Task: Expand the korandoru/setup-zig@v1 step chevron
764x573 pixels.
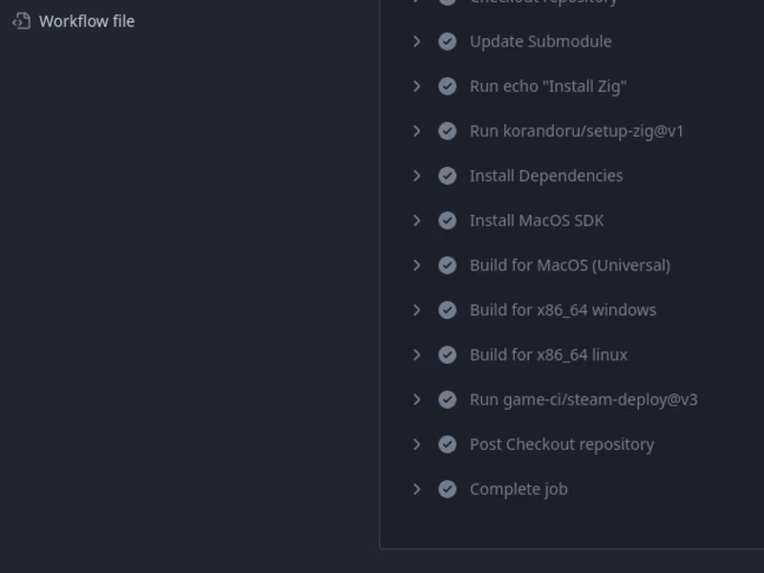Action: click(416, 131)
